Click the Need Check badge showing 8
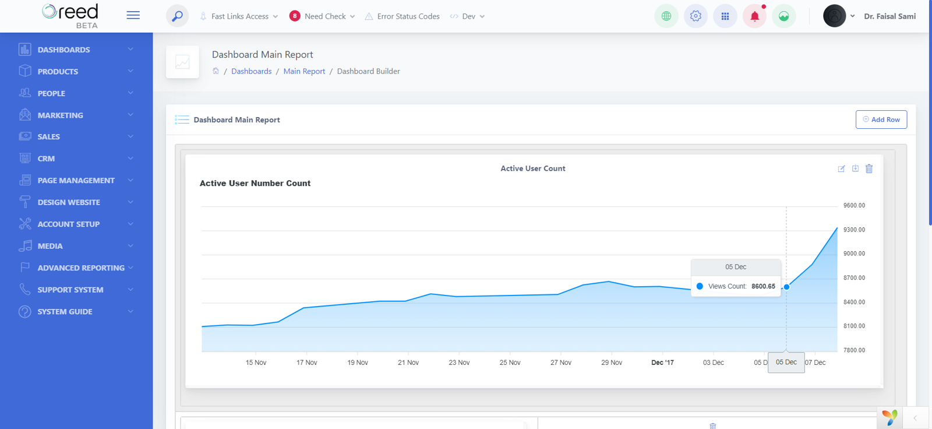Viewport: 932px width, 429px height. 295,16
